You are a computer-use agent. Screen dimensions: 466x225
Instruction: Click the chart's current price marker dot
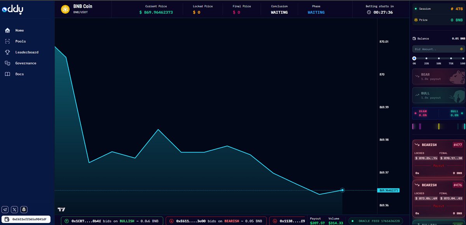(342, 190)
